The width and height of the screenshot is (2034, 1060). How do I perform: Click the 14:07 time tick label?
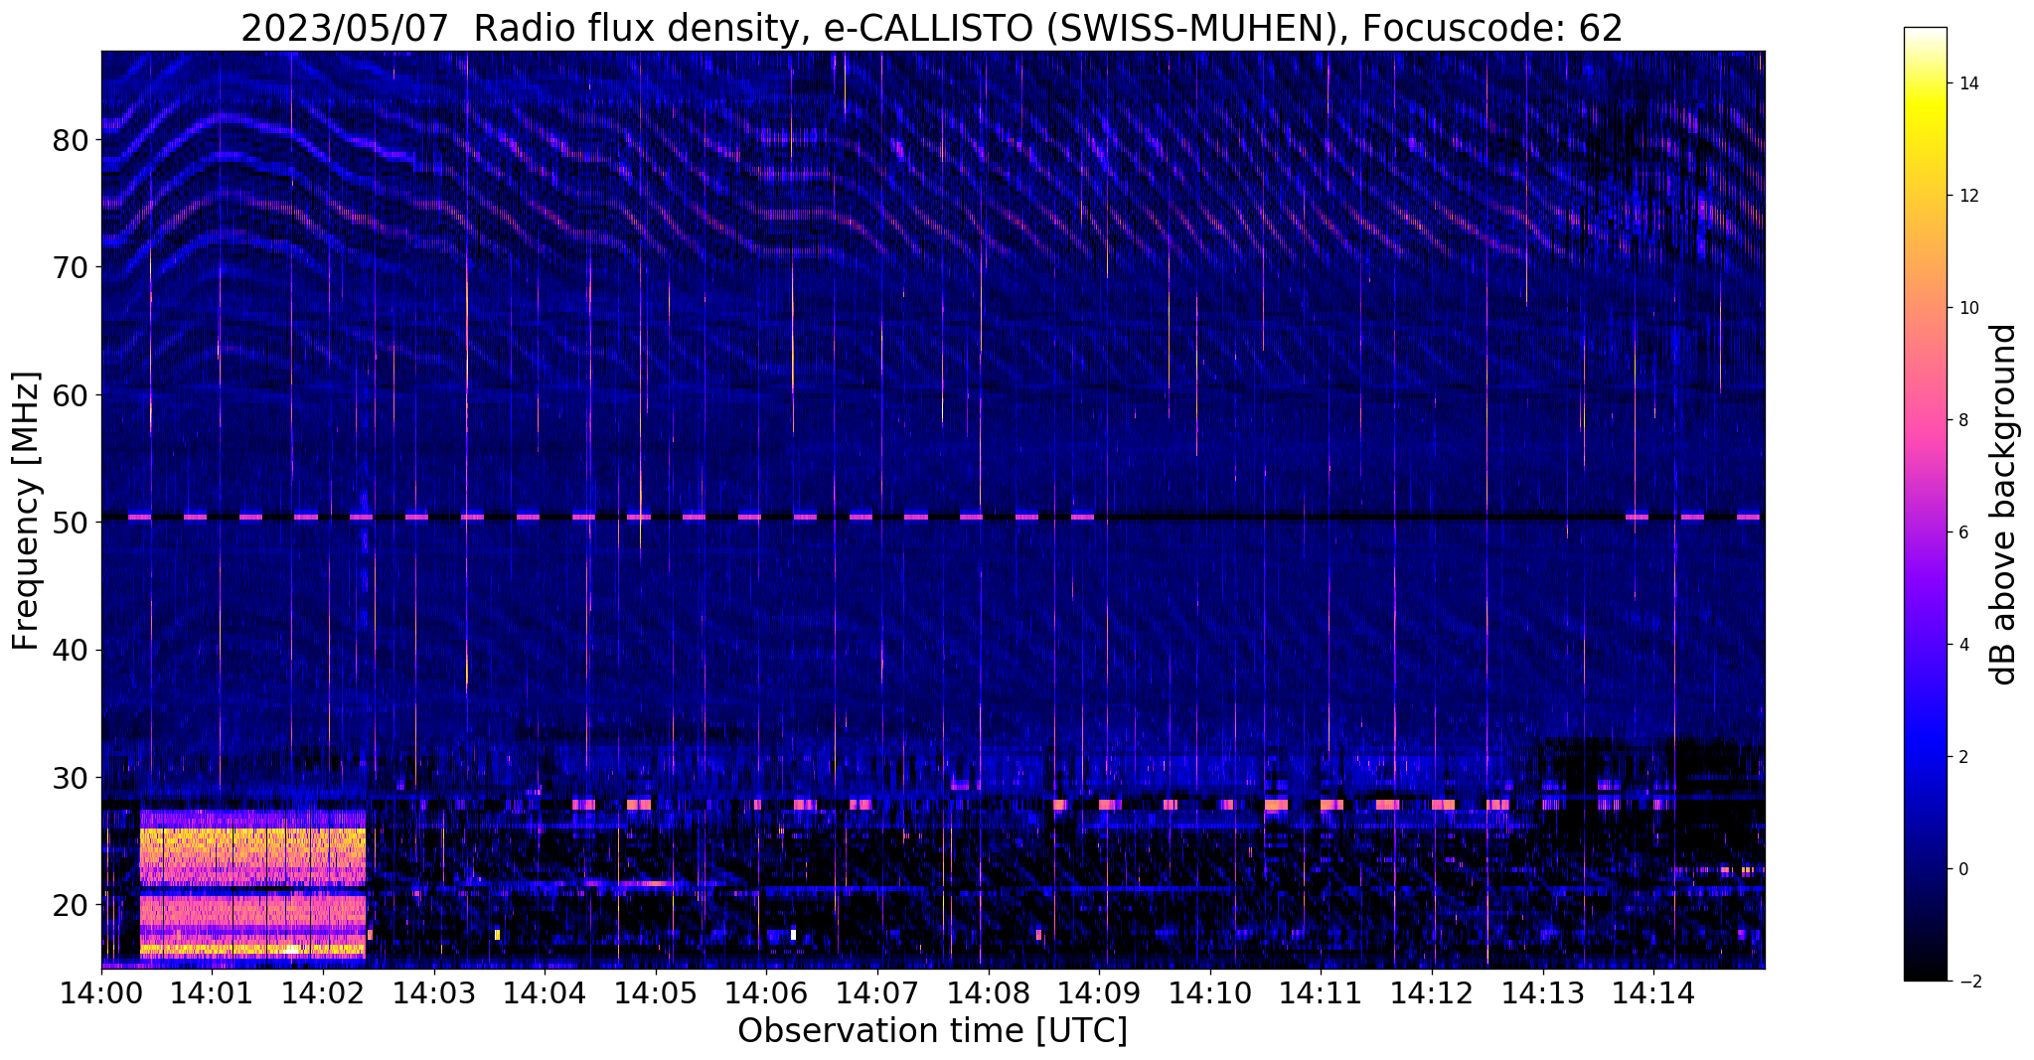877,992
